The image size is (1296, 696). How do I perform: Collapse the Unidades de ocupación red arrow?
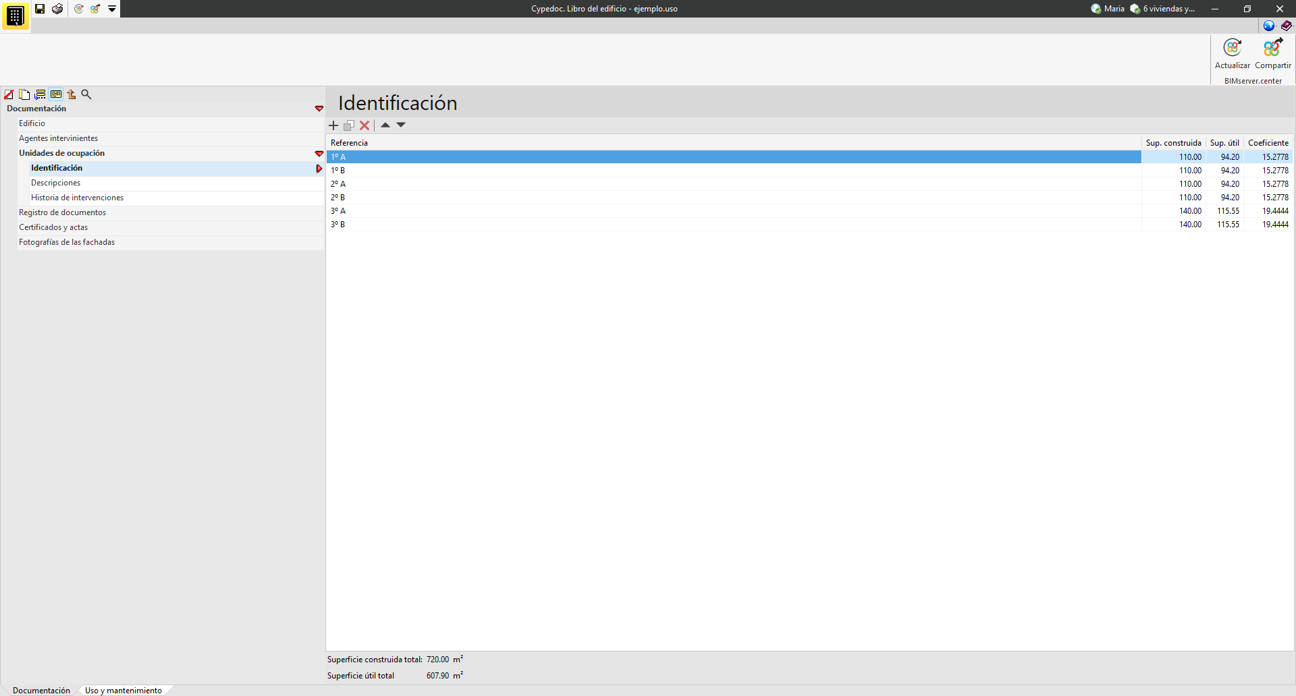tap(319, 154)
